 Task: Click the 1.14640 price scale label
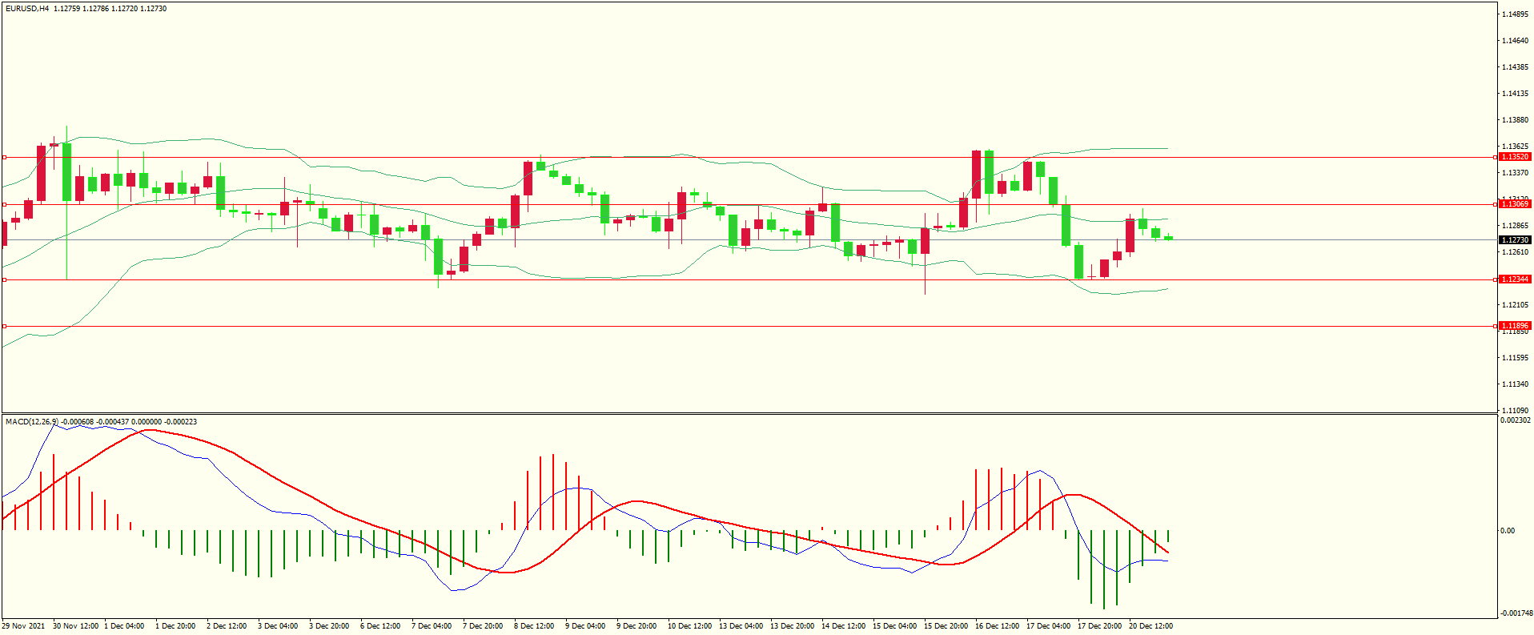[1516, 41]
